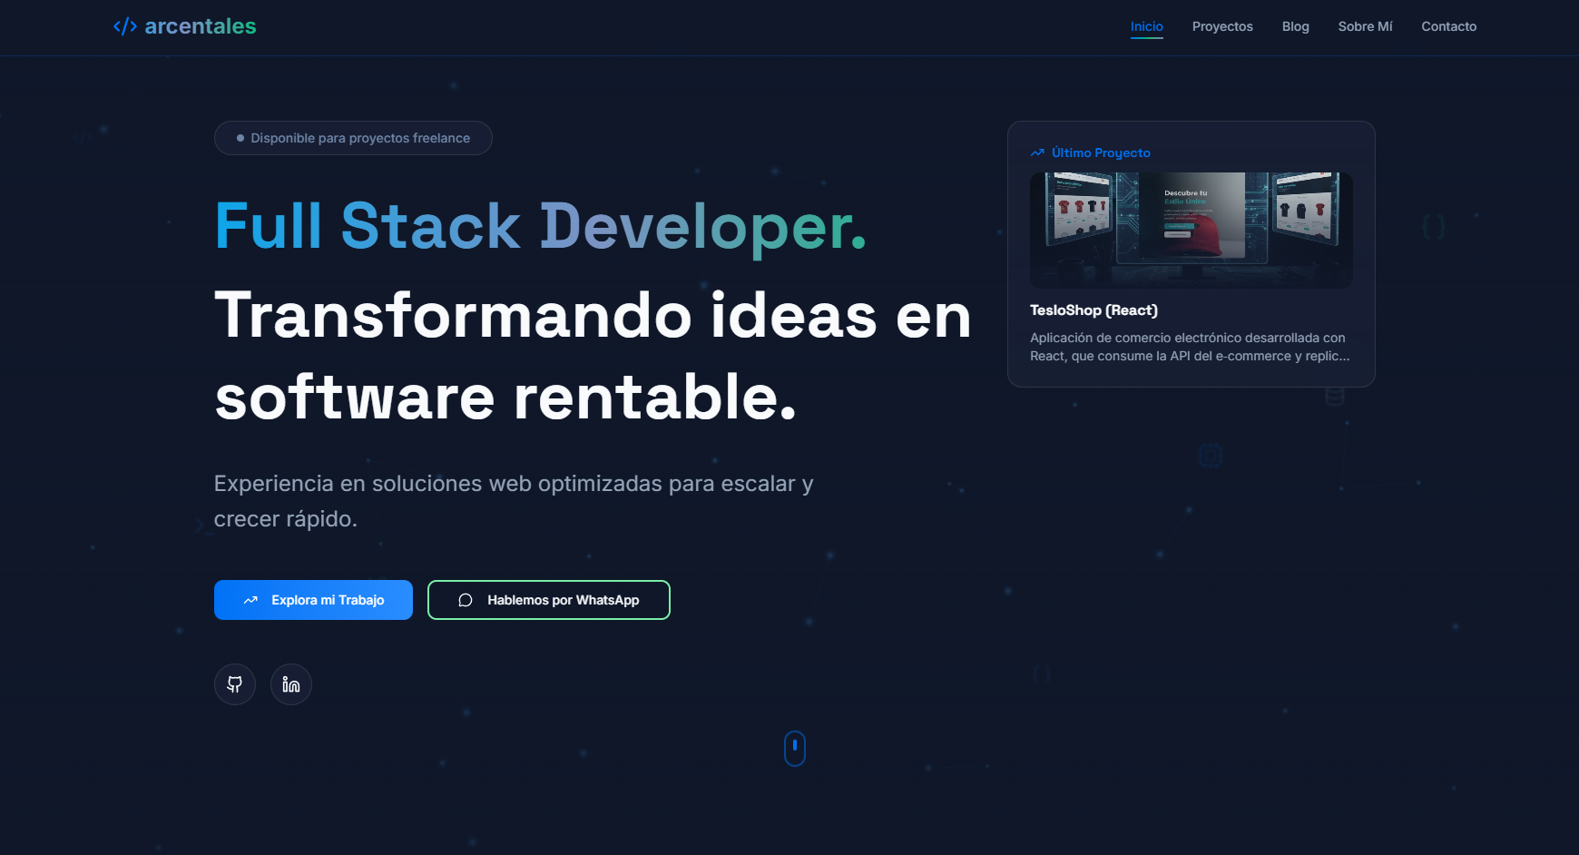Click the trending arrow icon beside Último Proyecto
Viewport: 1579px width, 855px height.
(1037, 152)
